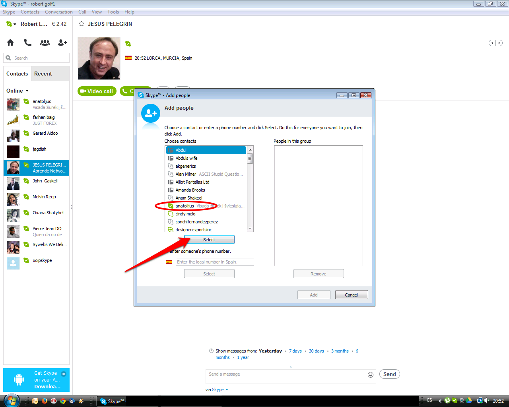Choose Alan Milner in contact list
The width and height of the screenshot is (509, 407).
click(206, 174)
